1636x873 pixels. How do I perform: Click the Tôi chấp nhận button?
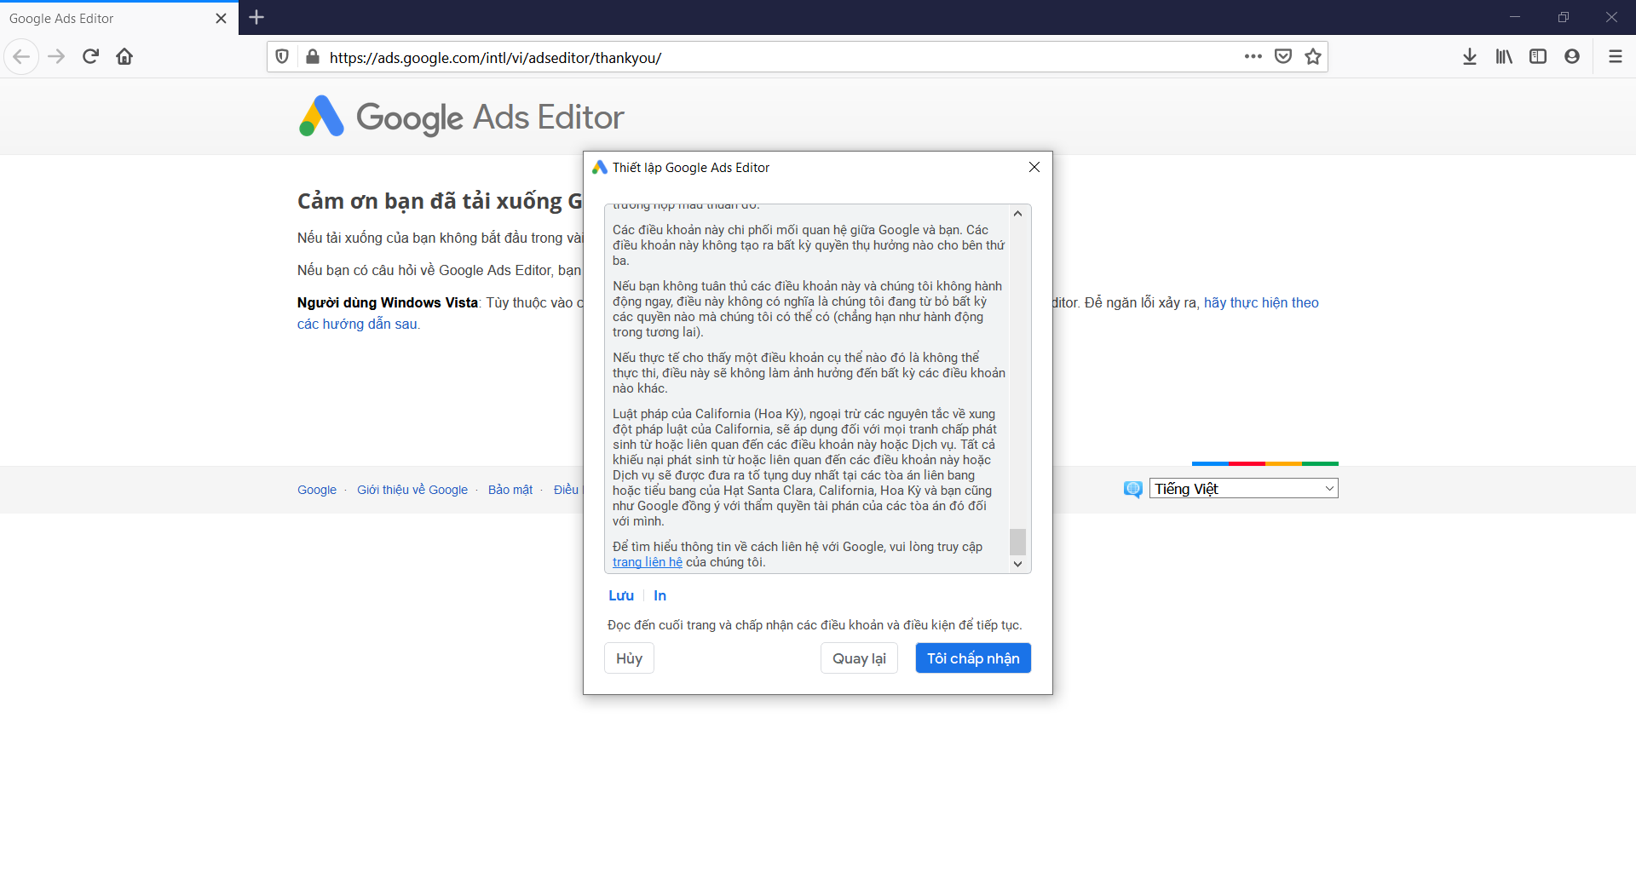click(x=973, y=658)
